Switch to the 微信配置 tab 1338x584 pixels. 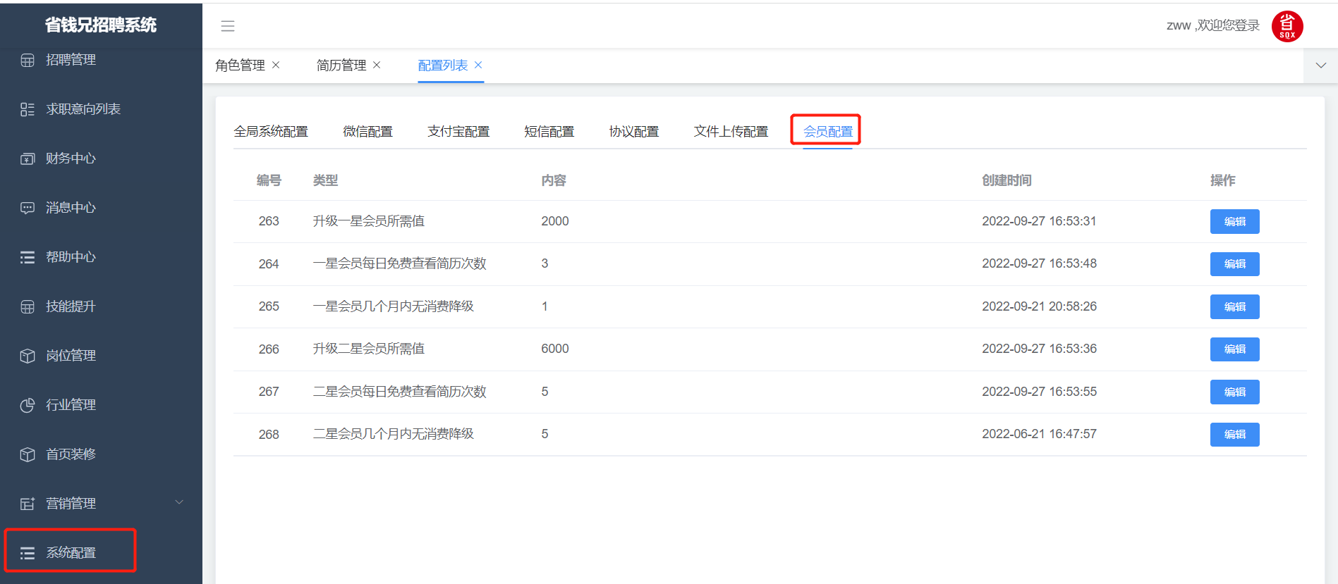(x=367, y=132)
